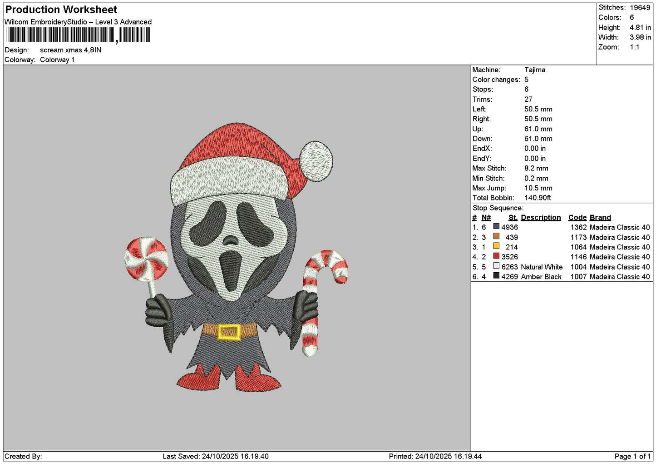Click stitch count 4936 in stop 1
The height and width of the screenshot is (464, 656).
[x=509, y=227]
